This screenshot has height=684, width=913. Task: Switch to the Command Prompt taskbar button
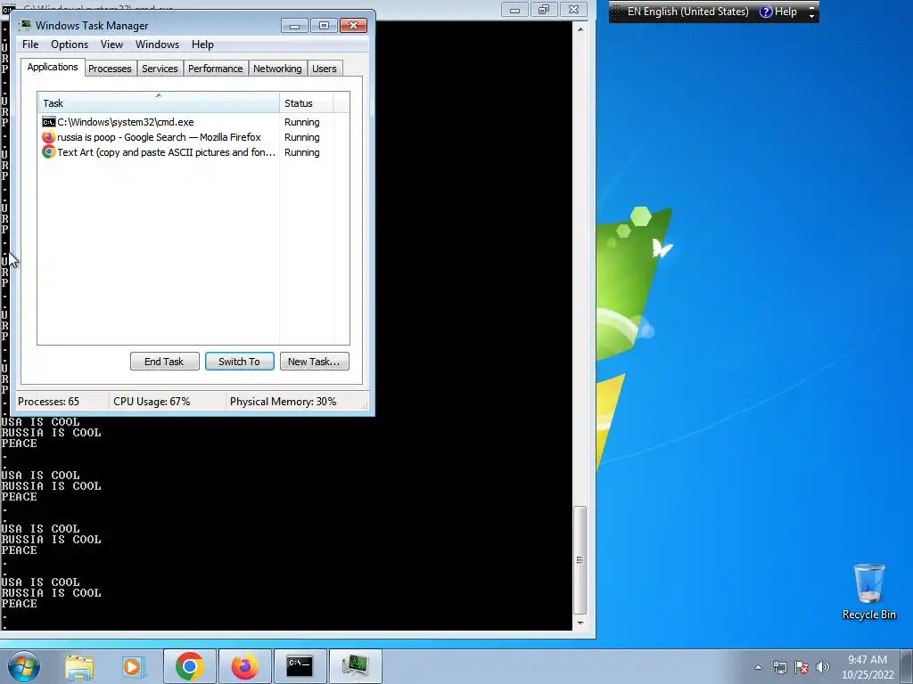[x=300, y=666]
